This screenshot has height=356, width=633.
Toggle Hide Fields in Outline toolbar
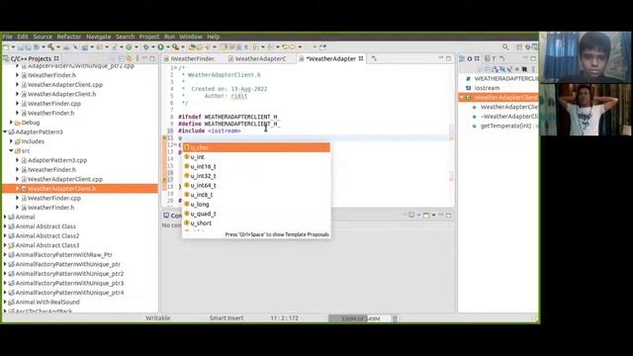(502, 69)
